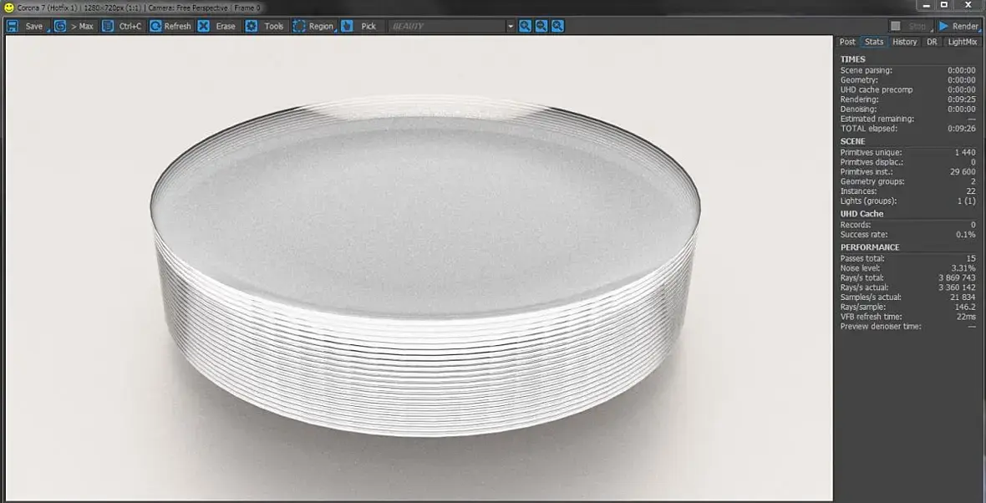The width and height of the screenshot is (986, 503).
Task: Stop the current render
Action: pyautogui.click(x=910, y=27)
